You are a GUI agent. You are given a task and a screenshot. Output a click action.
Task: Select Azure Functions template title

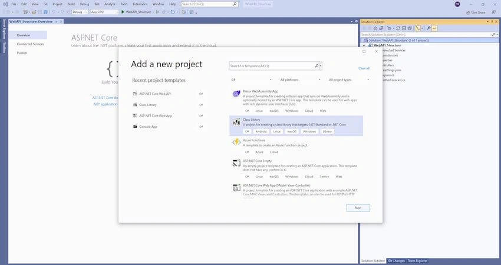tap(253, 141)
